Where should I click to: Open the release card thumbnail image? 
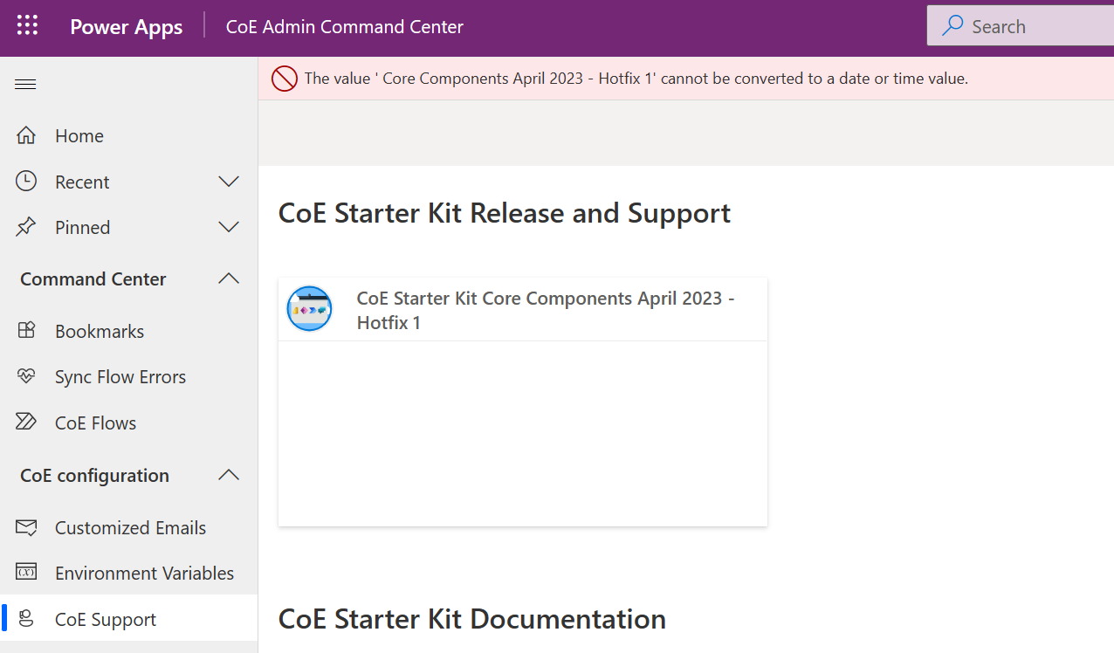pyautogui.click(x=309, y=308)
